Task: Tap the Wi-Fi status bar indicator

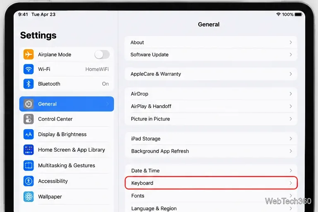Action: [278, 14]
